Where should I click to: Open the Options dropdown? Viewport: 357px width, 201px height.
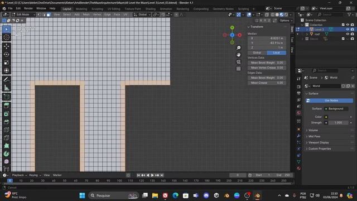click(286, 21)
